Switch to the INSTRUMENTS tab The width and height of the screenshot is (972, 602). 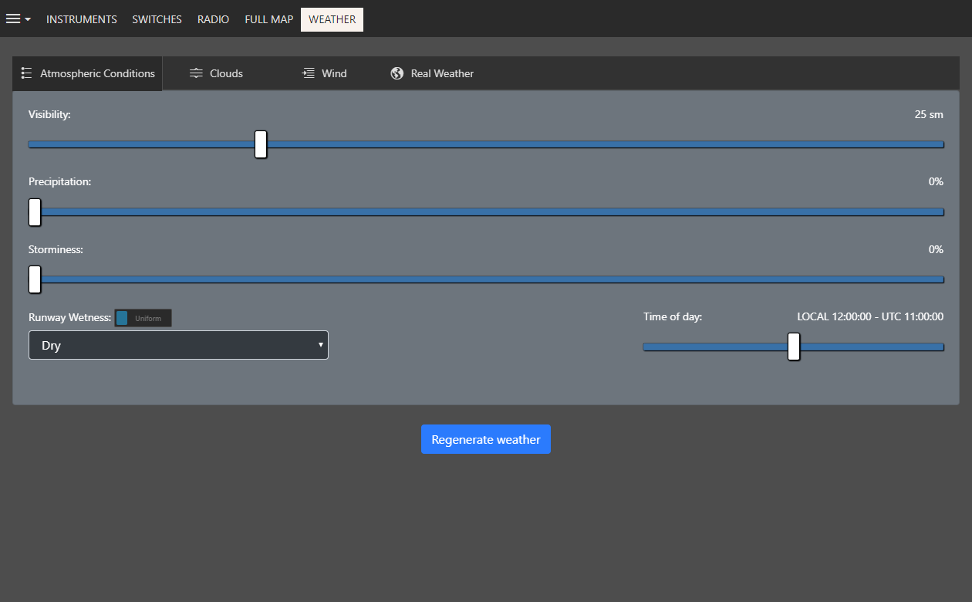tap(82, 19)
